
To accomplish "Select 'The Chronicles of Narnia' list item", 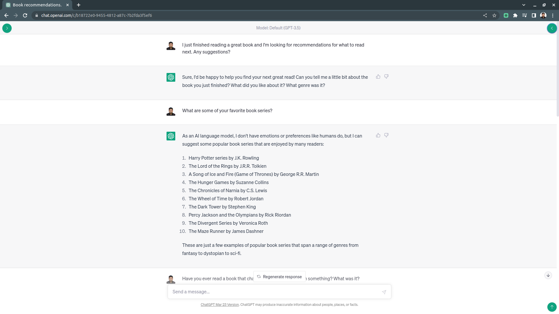I will point(228,190).
